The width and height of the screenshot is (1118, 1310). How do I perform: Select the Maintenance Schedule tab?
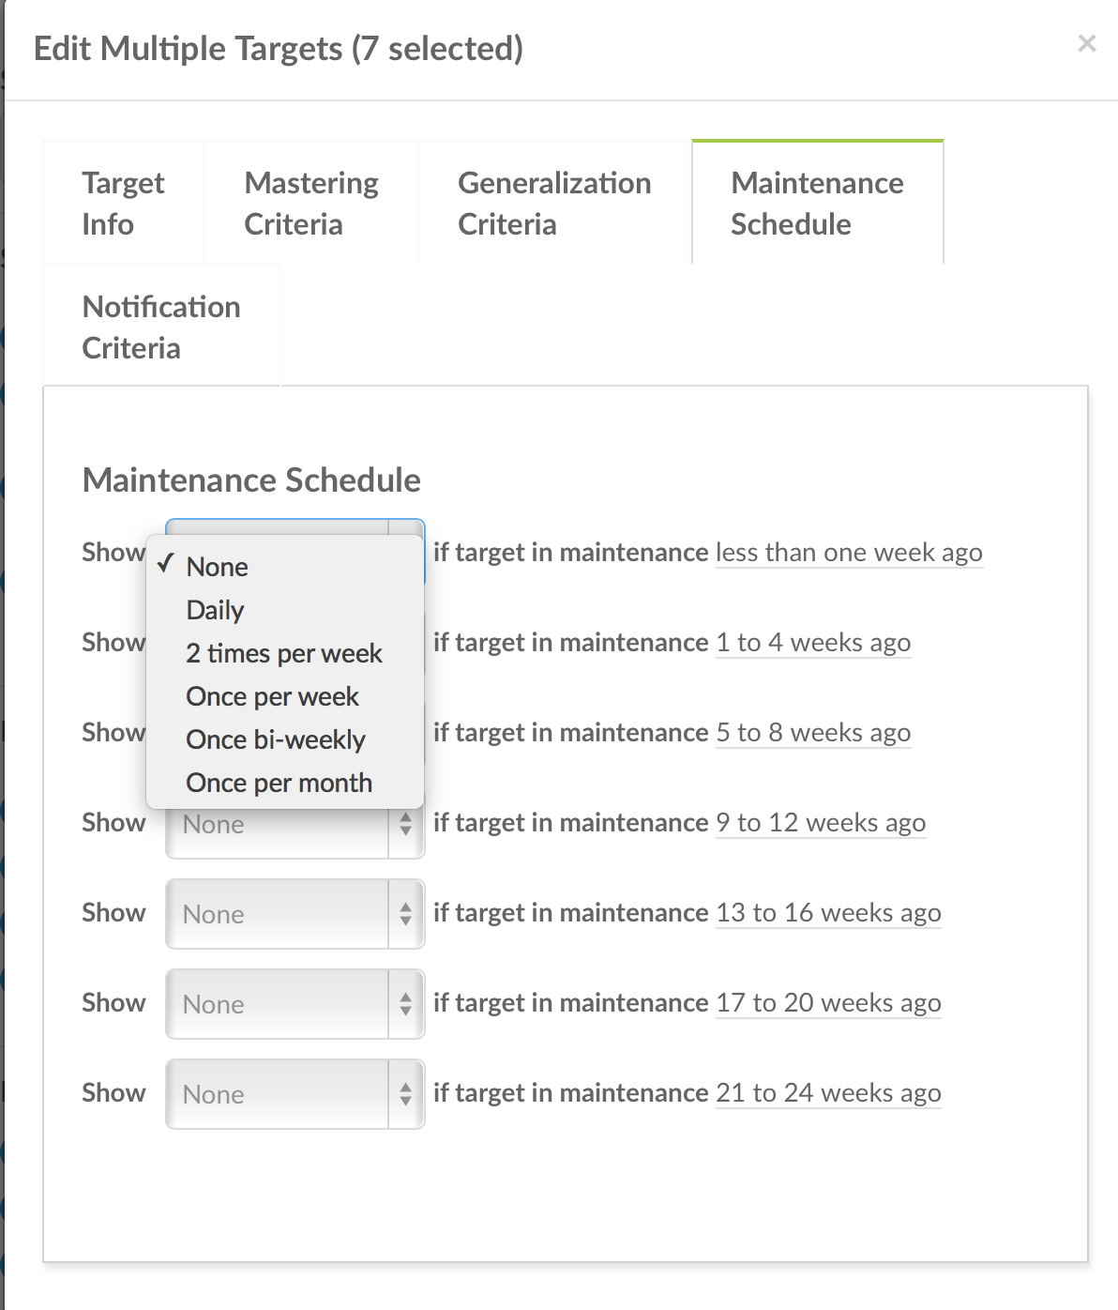click(x=818, y=203)
